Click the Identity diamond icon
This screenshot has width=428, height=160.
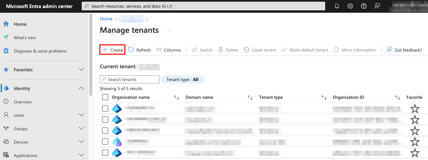[x=6, y=88]
